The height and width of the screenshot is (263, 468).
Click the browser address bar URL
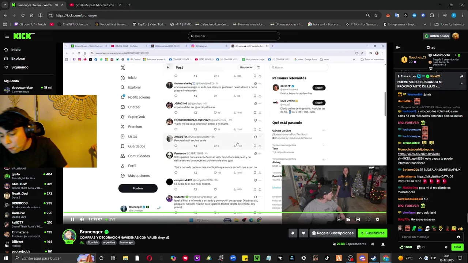[76, 15]
